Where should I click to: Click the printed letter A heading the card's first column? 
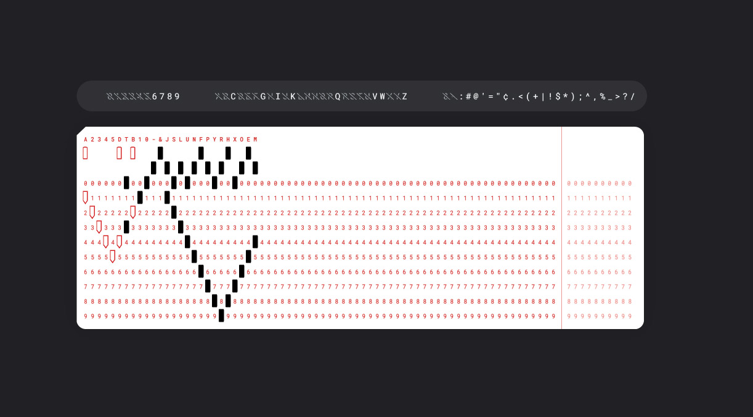(x=86, y=140)
